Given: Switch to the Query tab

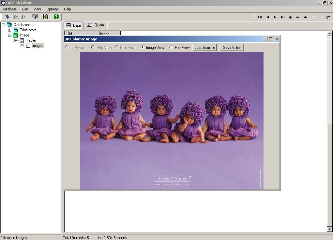Looking at the screenshot, I should tap(96, 25).
